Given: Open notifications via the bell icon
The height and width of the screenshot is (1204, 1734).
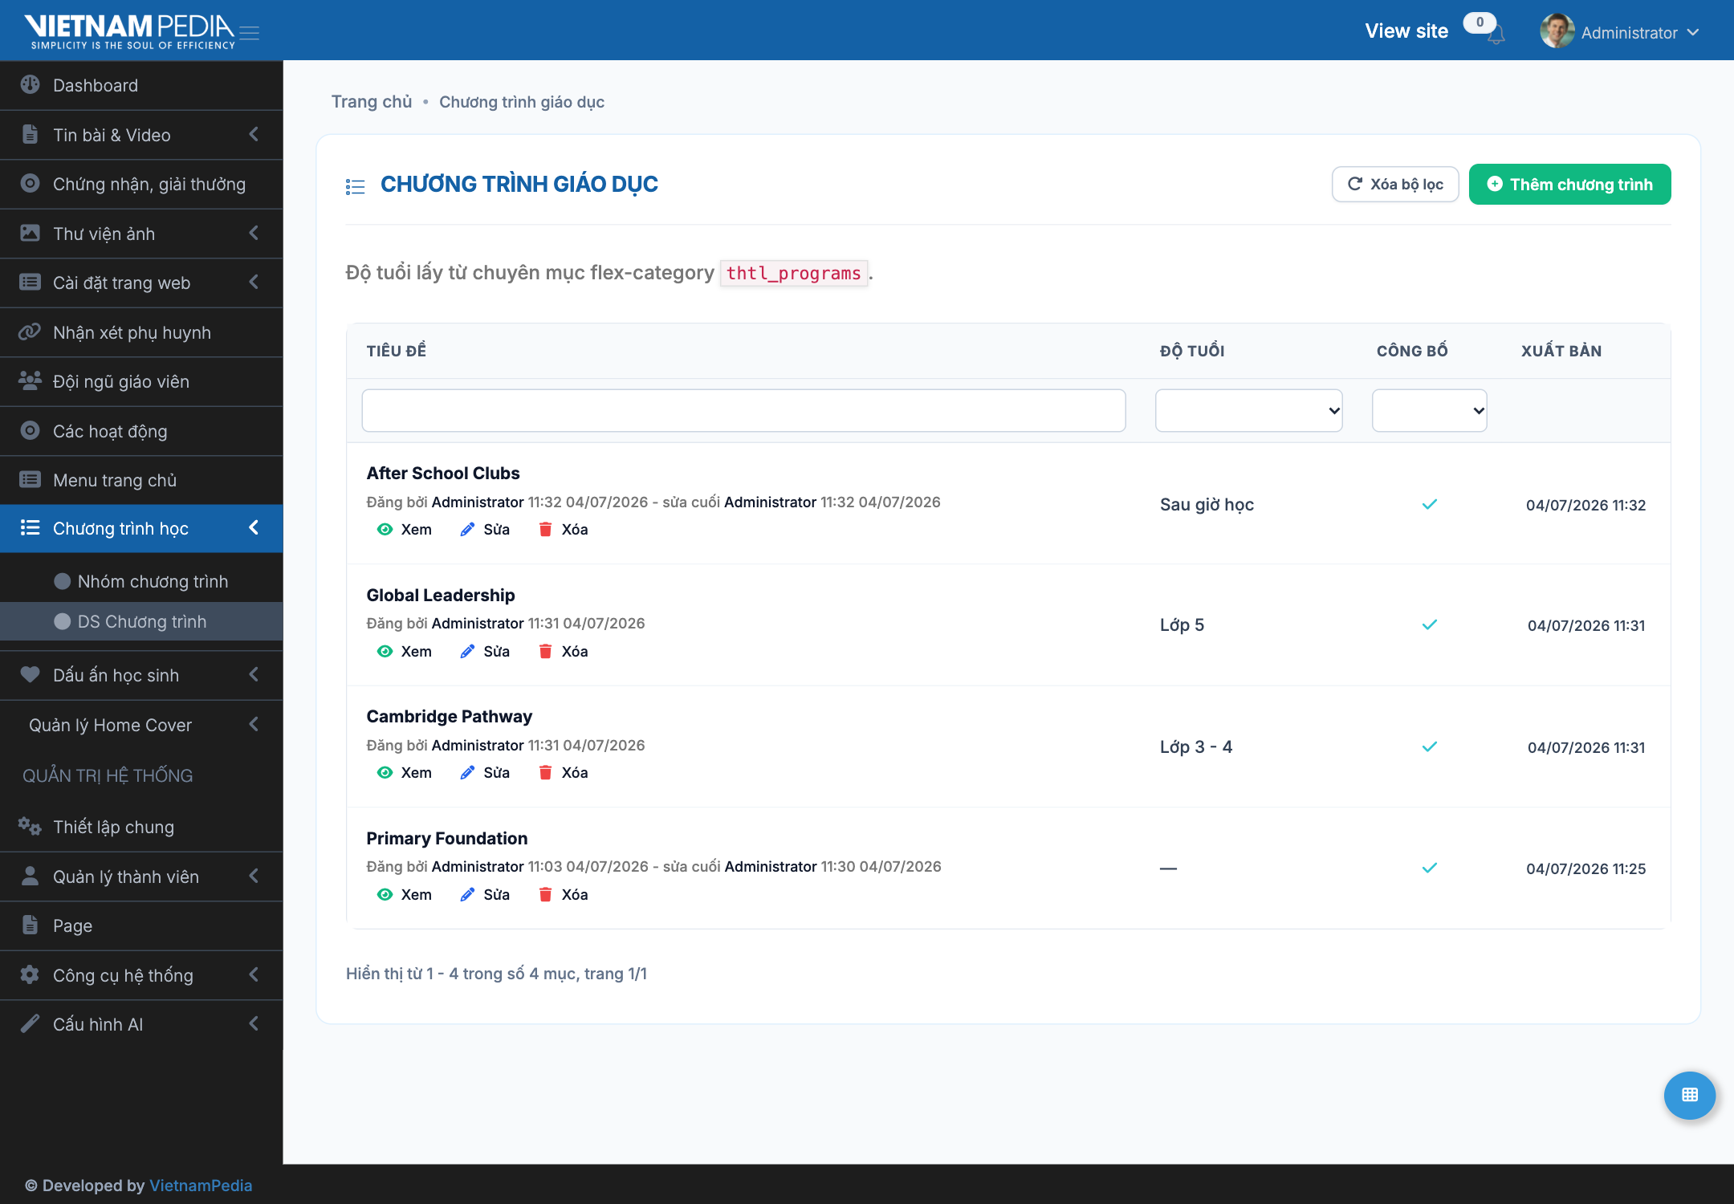Looking at the screenshot, I should (1496, 35).
